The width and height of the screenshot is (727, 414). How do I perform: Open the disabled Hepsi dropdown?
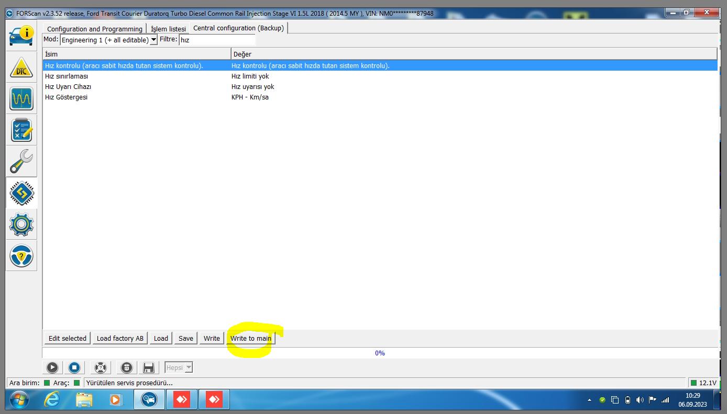[x=179, y=367]
